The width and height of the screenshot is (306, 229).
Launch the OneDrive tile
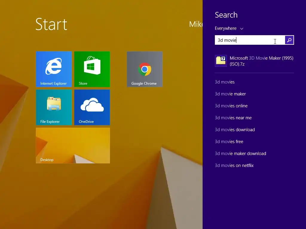92,107
